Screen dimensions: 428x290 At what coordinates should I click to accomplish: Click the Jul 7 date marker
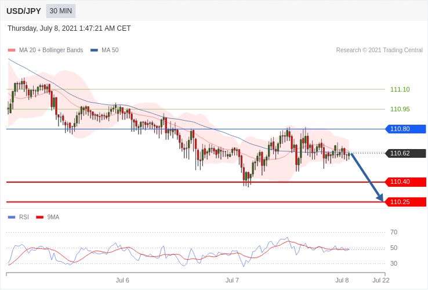(x=233, y=281)
